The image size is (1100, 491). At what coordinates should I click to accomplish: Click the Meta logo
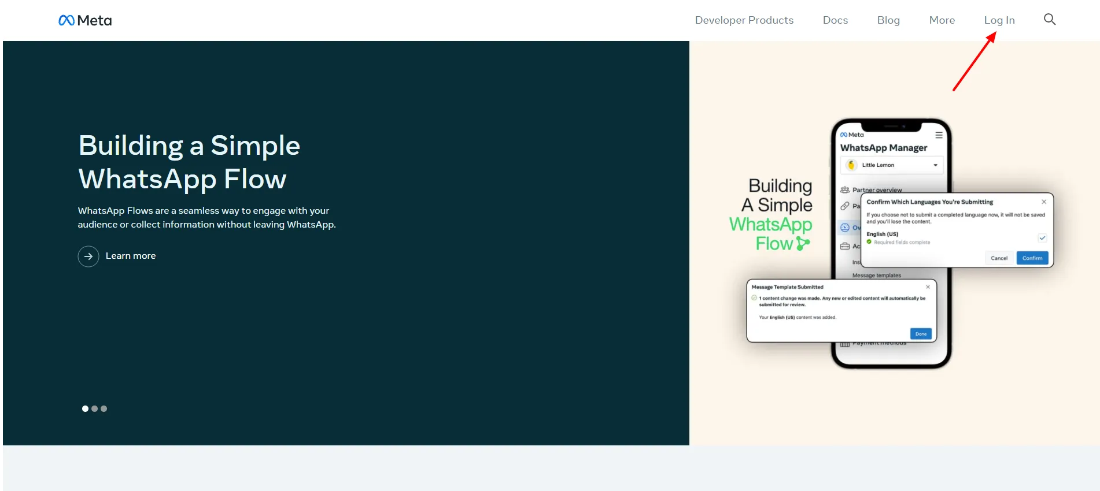coord(85,20)
